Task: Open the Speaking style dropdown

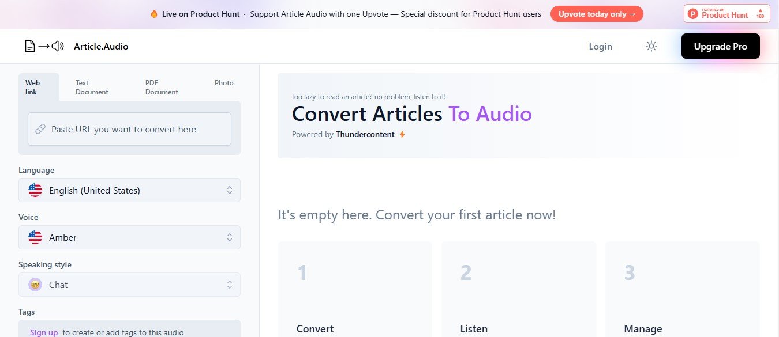Action: point(129,285)
